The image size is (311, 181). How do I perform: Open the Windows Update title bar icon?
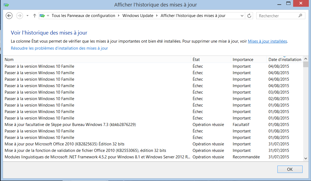[x=6, y=5]
